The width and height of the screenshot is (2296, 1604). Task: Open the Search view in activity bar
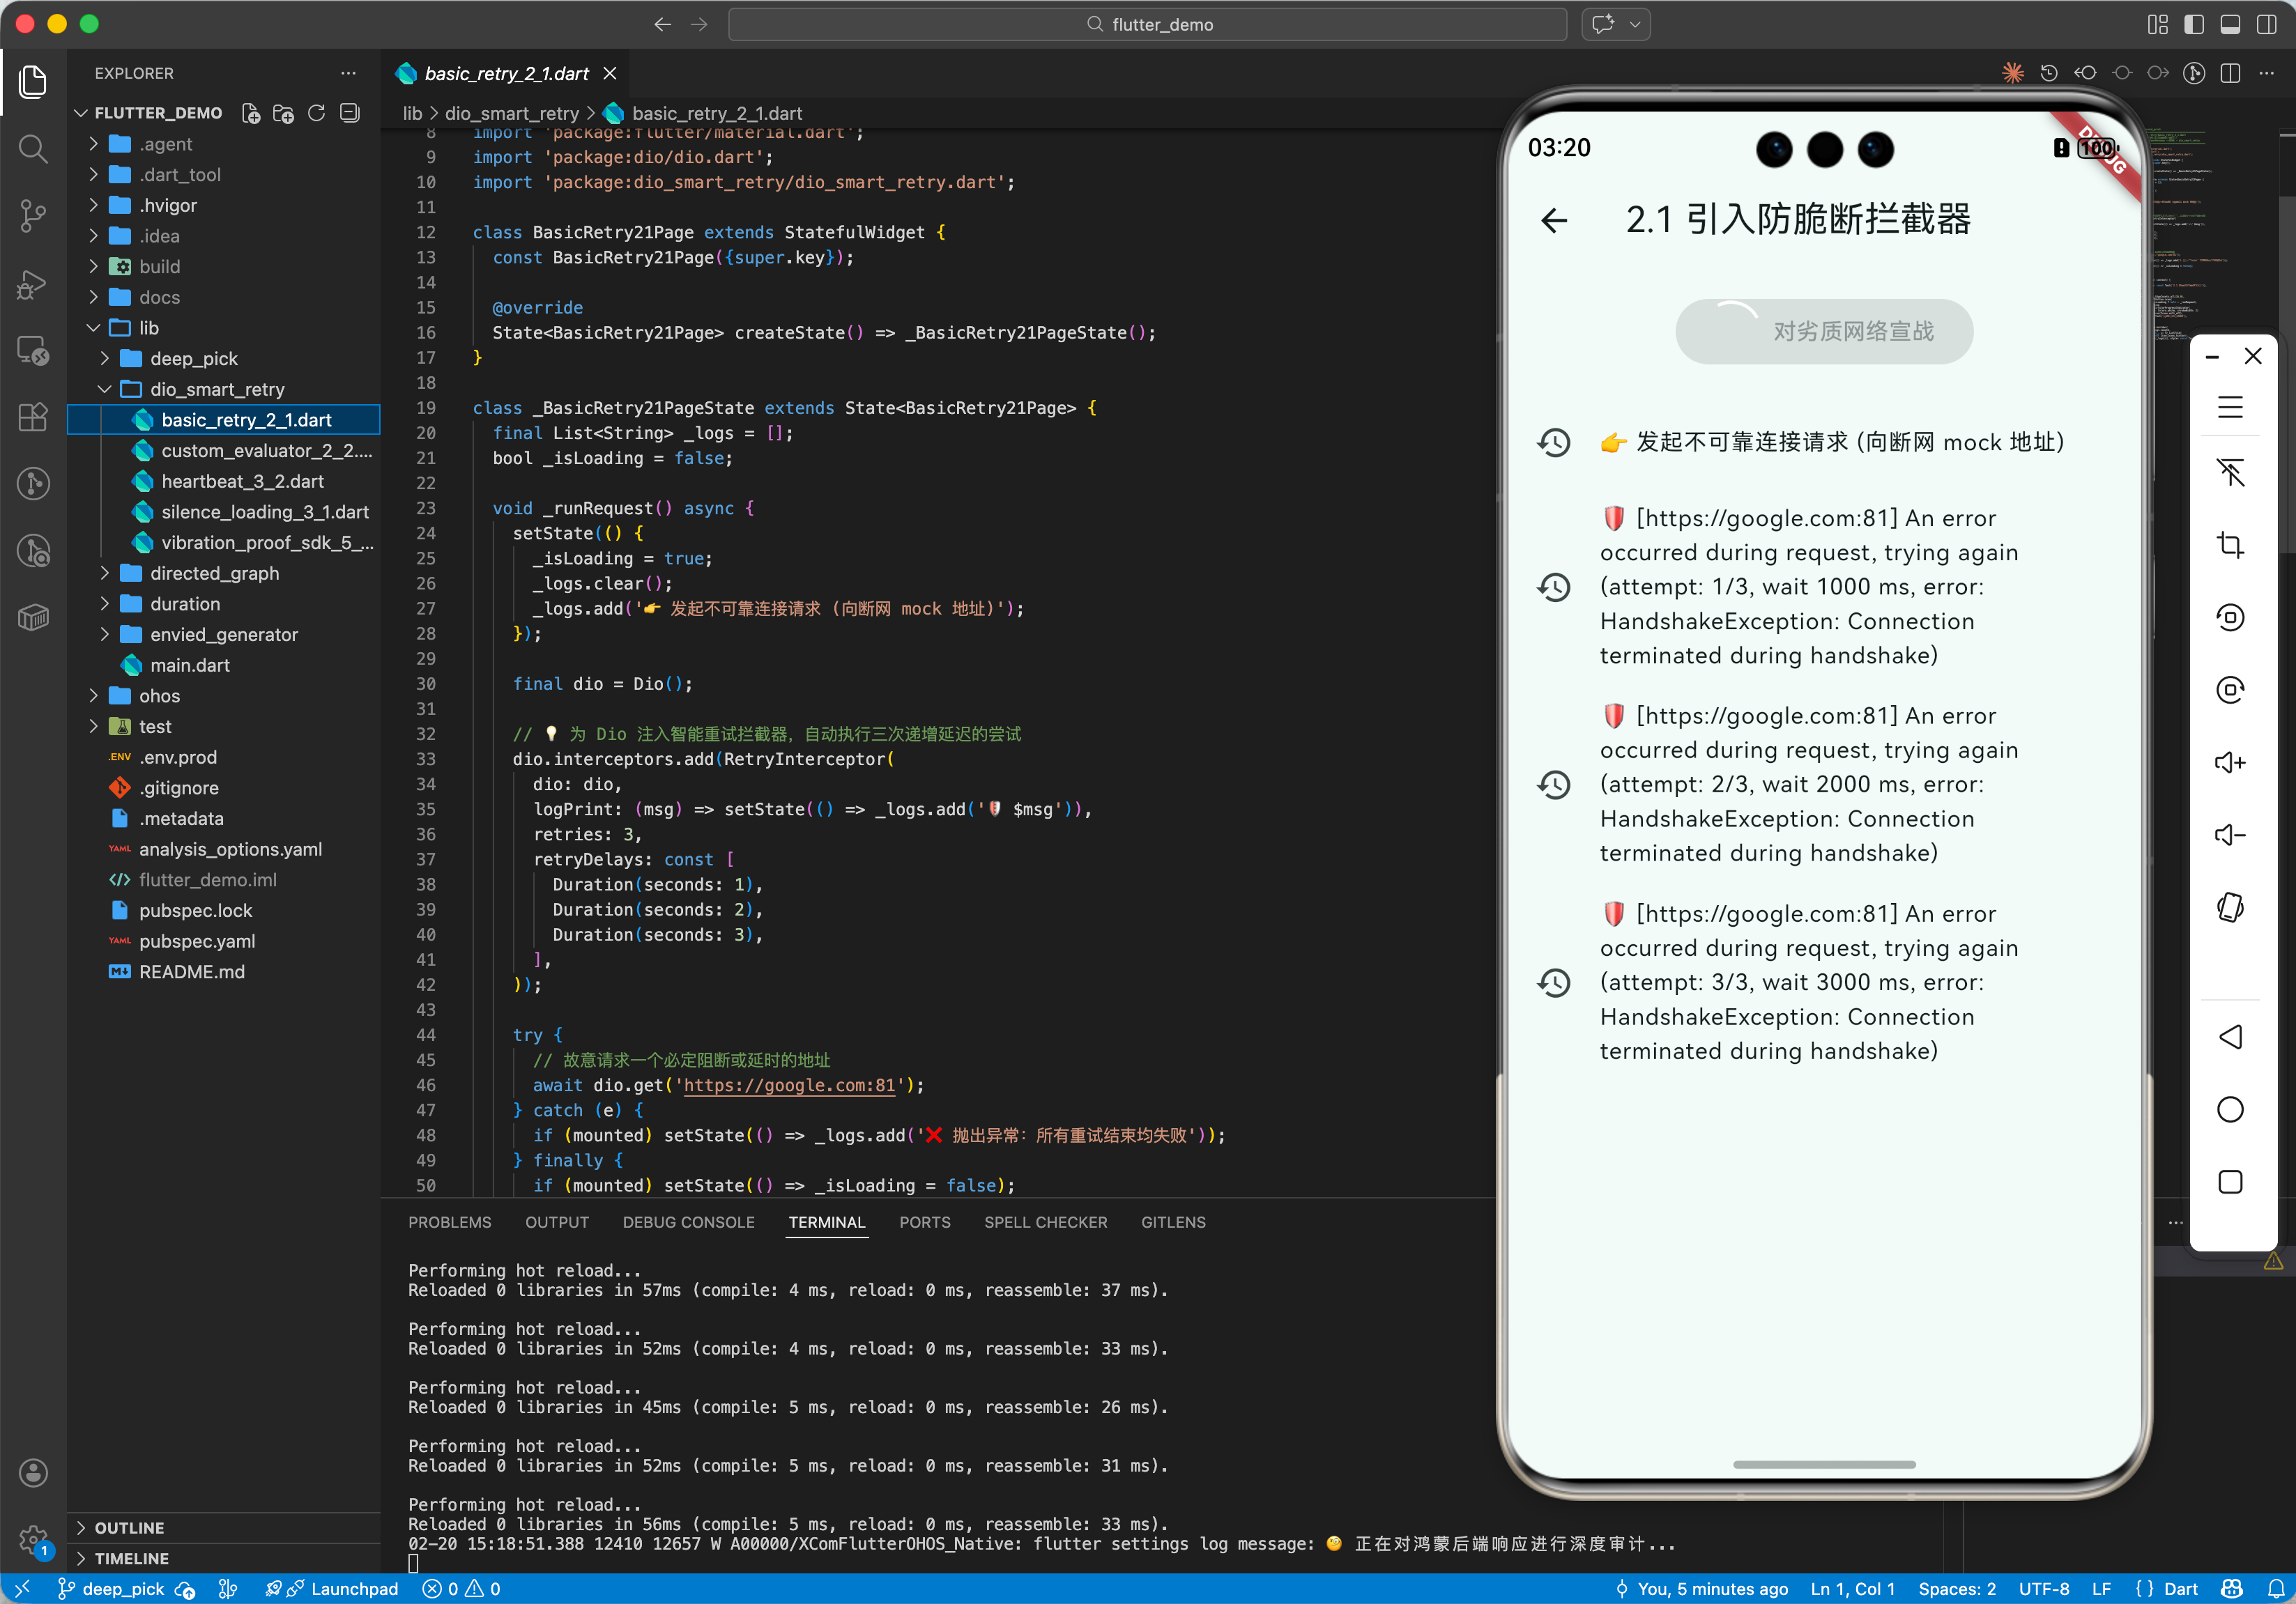tap(33, 149)
